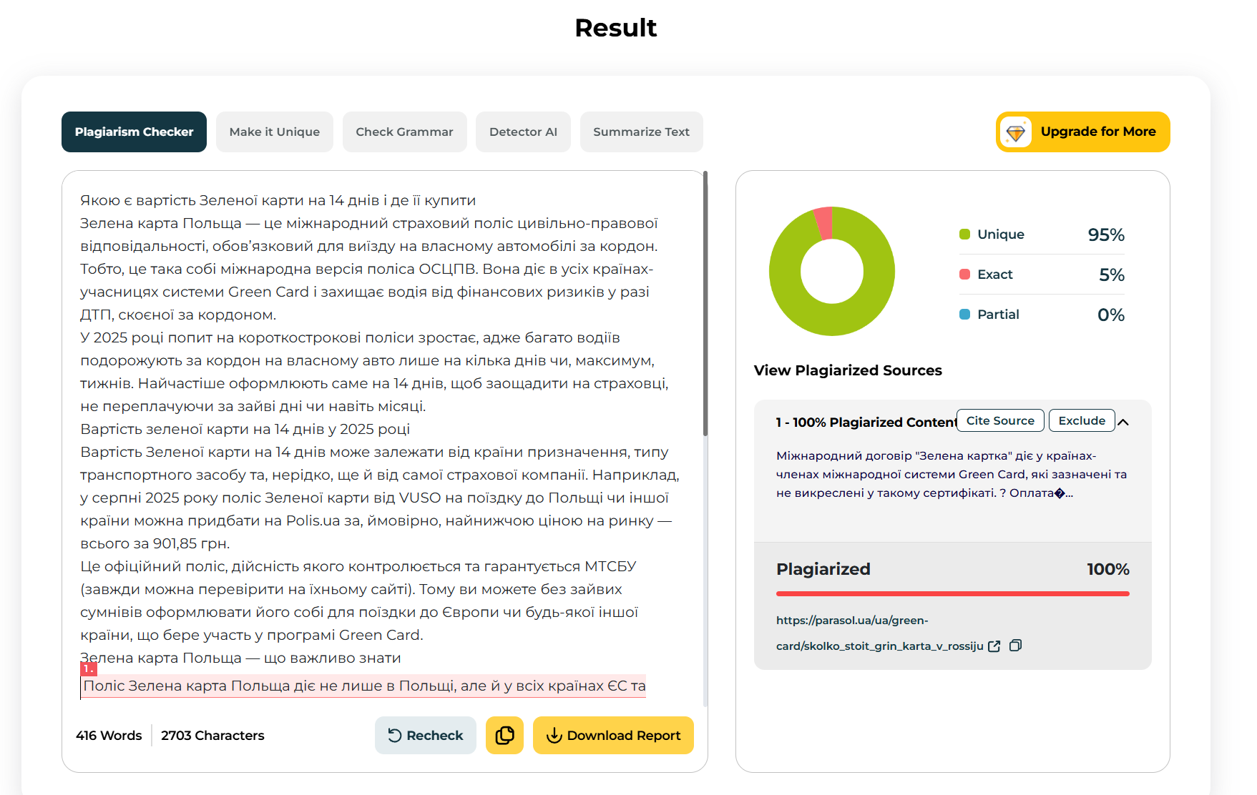Click the text area scrollbar

(x=705, y=304)
